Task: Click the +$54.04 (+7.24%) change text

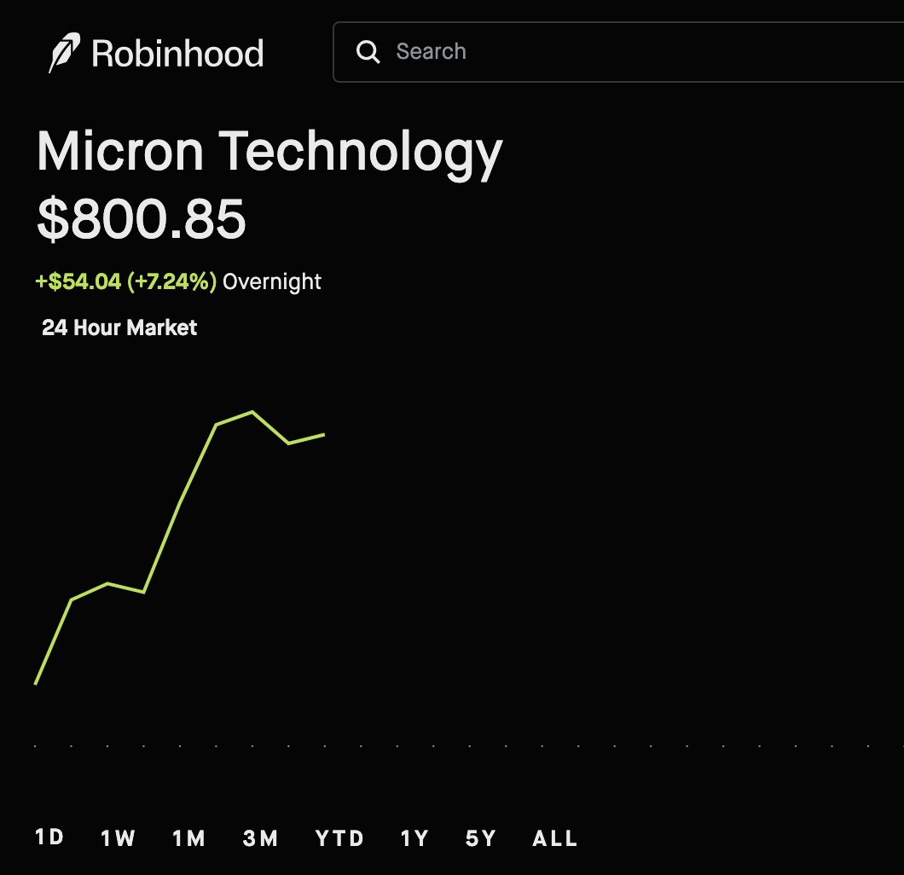Action: coord(125,281)
